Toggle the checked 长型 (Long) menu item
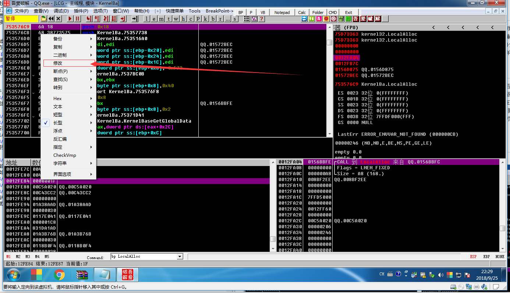The image size is (510, 293). pyautogui.click(x=68, y=123)
